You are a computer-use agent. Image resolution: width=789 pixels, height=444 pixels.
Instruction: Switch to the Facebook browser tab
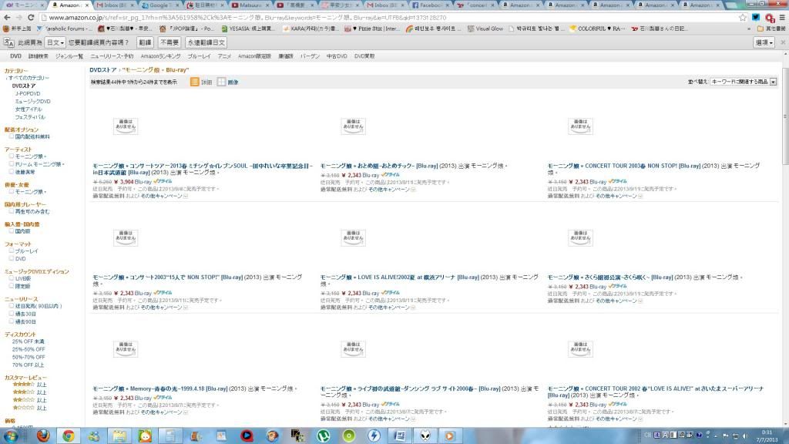tap(430, 5)
